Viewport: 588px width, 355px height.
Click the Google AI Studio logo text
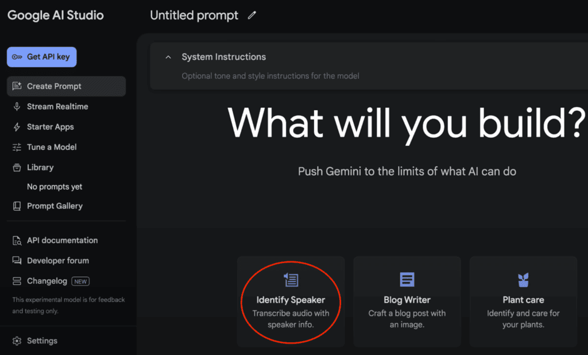56,15
